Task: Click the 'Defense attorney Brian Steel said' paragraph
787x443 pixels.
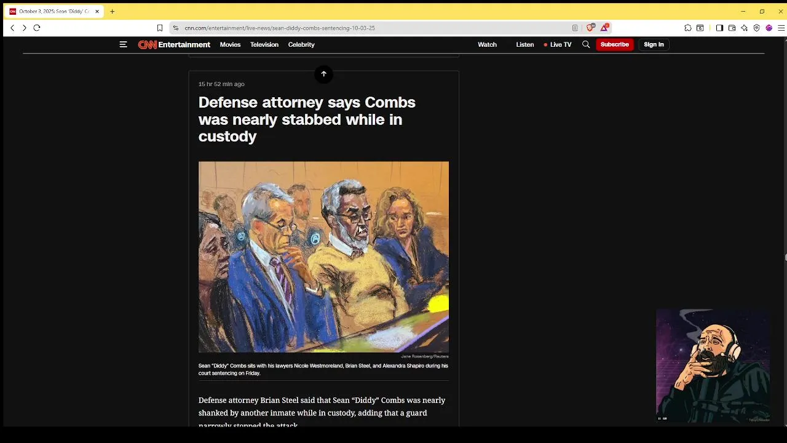Action: tap(322, 412)
